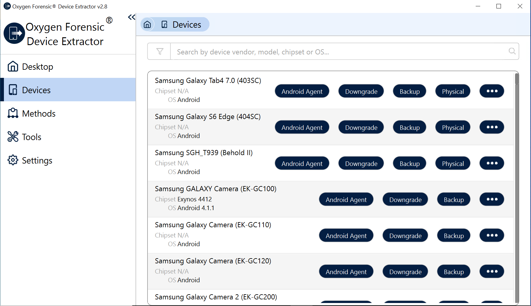Choose Downgrade for Galaxy Camera (EK-GC120)

pyautogui.click(x=405, y=271)
